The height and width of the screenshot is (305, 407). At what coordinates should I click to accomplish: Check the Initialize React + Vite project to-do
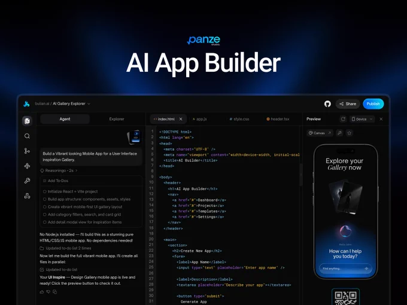[45, 191]
